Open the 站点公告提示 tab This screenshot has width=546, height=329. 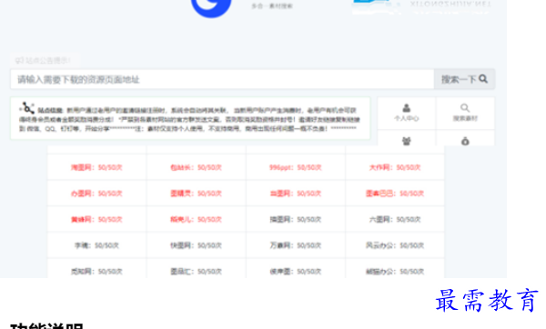[x=45, y=61]
